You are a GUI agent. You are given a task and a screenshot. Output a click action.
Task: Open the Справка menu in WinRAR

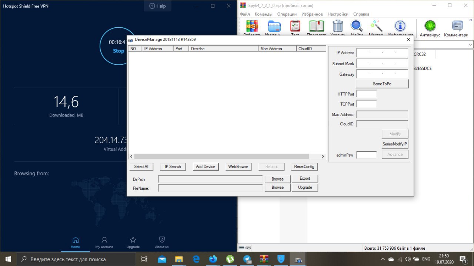point(361,14)
